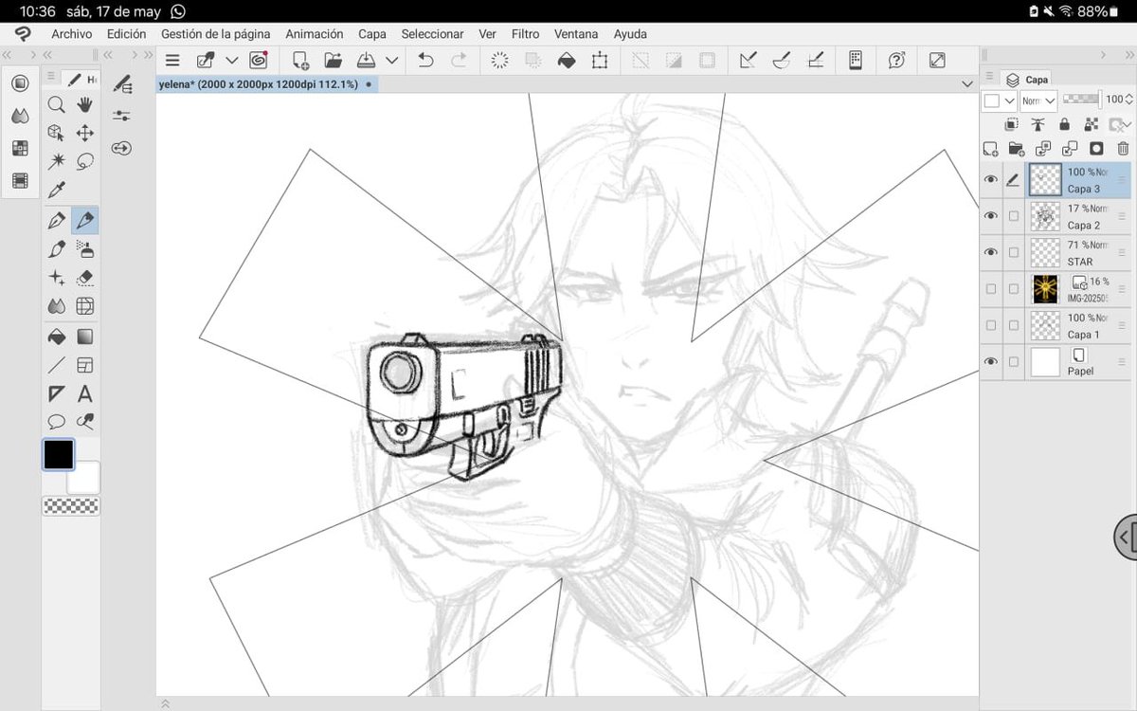
Task: Delete layer using the trash icon
Action: (x=1123, y=149)
